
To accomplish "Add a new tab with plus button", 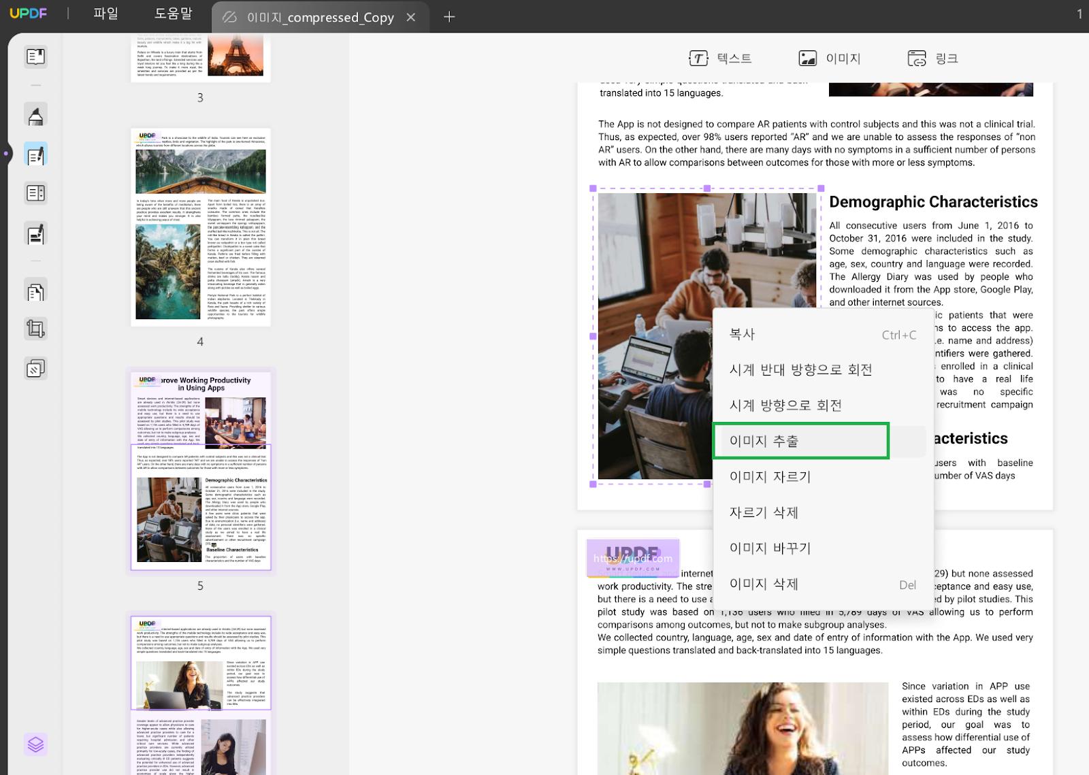I will click(449, 17).
